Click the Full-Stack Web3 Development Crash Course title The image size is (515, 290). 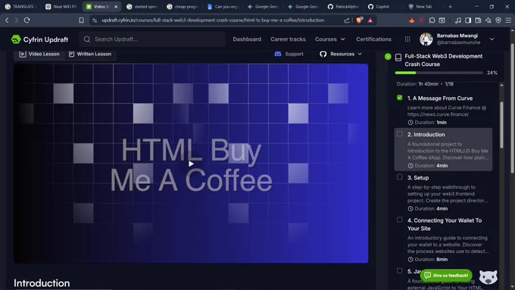(443, 60)
